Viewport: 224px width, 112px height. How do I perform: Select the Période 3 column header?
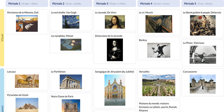[x=115, y=3]
